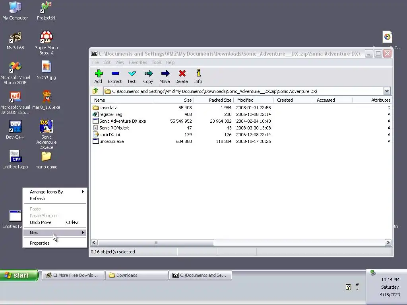This screenshot has height=305, width=407.
Task: Select the mario game desktop folder
Action: (46, 160)
